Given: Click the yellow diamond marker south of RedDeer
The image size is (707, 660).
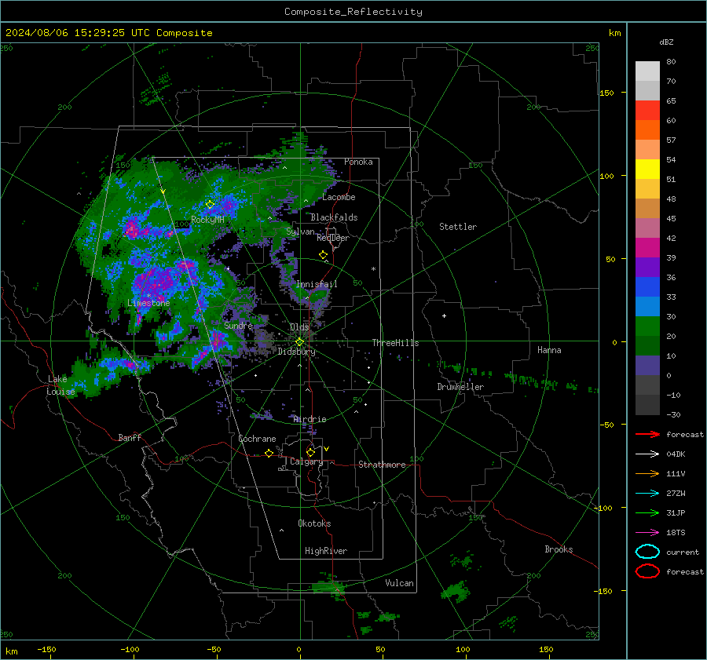Looking at the screenshot, I should pos(323,255).
